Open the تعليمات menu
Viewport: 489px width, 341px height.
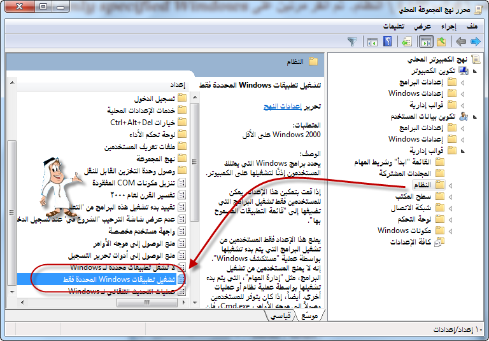[x=394, y=27]
